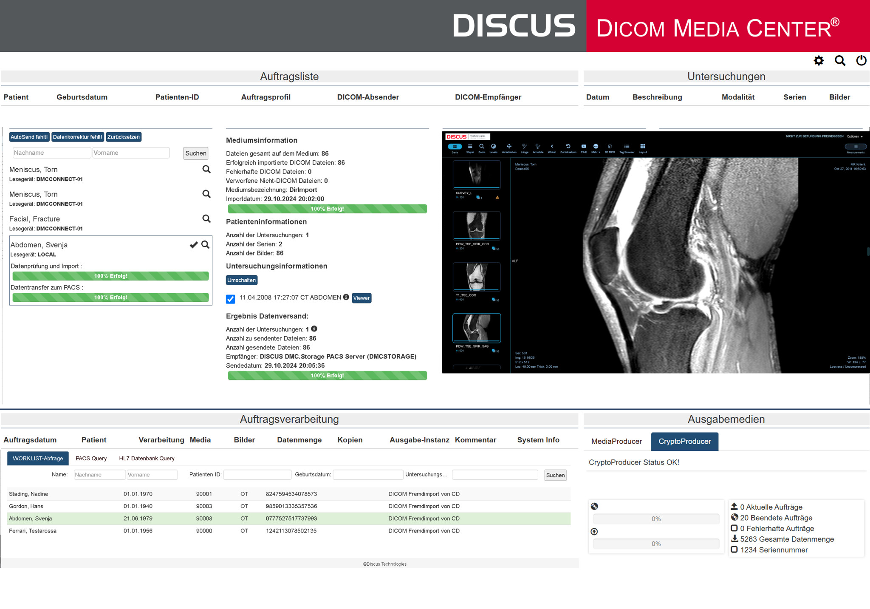Switch to PACS Query tab

(91, 458)
